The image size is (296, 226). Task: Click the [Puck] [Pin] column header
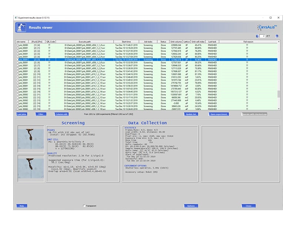[37, 41]
